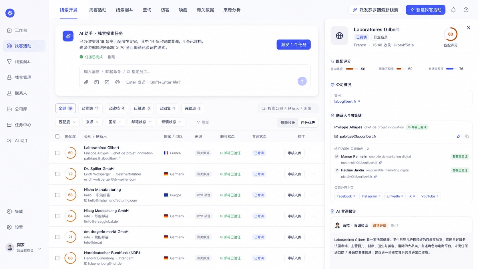Open the notifications bell
This screenshot has width=478, height=269.
click(x=453, y=10)
